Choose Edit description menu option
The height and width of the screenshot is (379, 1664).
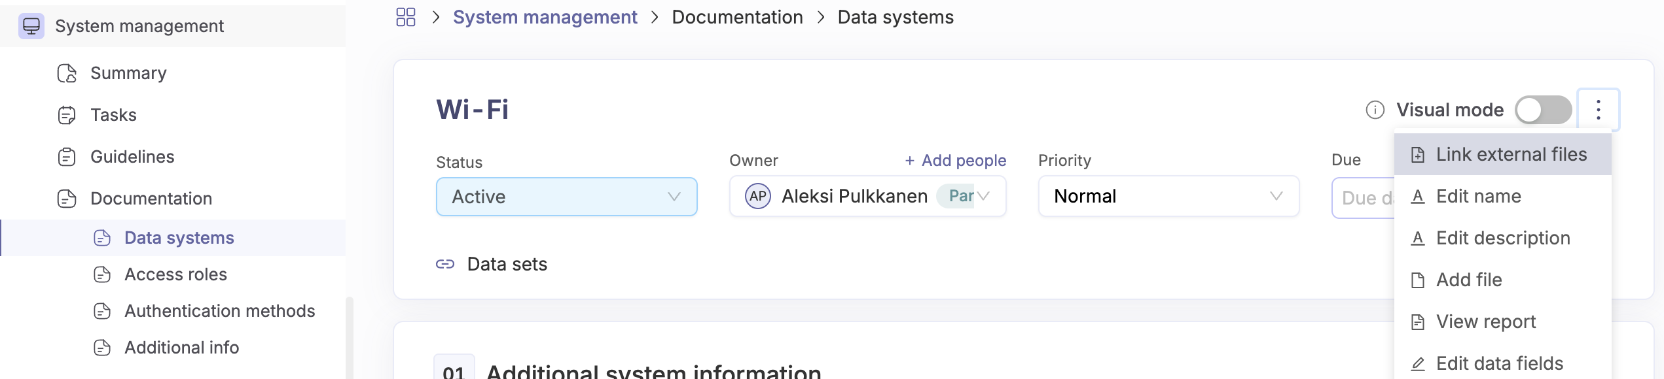pos(1503,238)
